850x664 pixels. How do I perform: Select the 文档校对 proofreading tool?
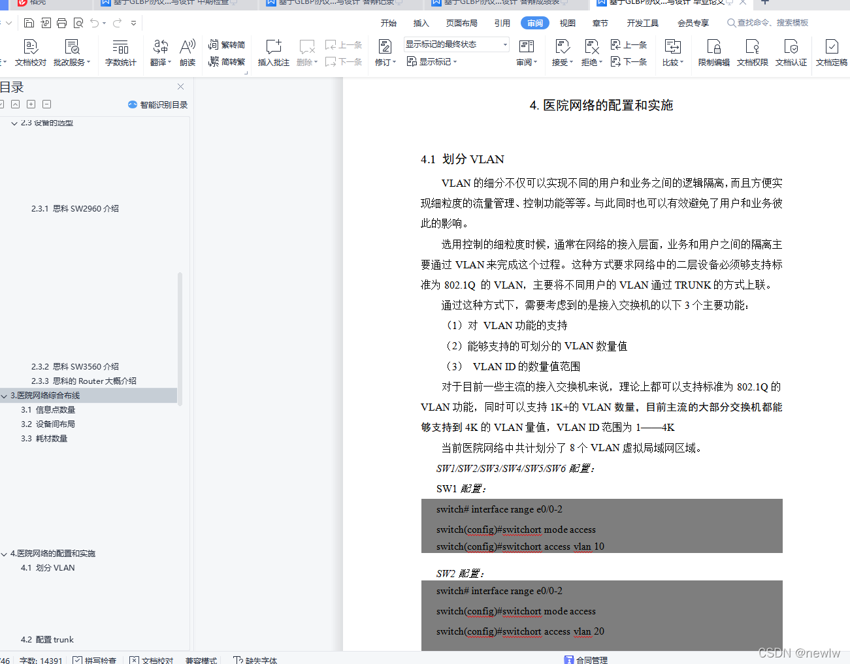(x=30, y=52)
